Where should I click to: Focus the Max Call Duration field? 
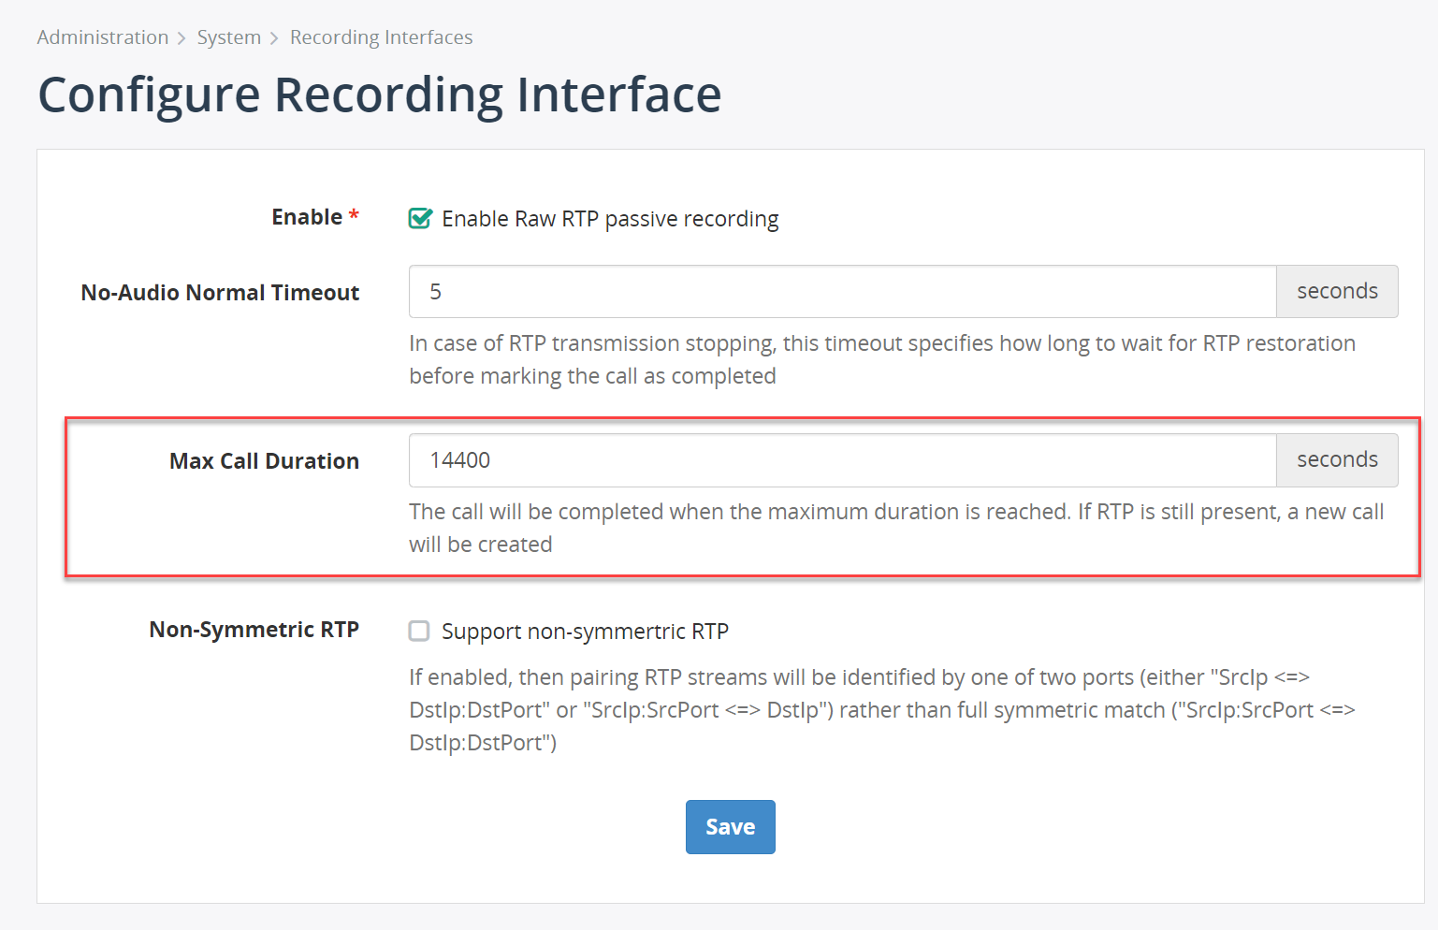(842, 460)
